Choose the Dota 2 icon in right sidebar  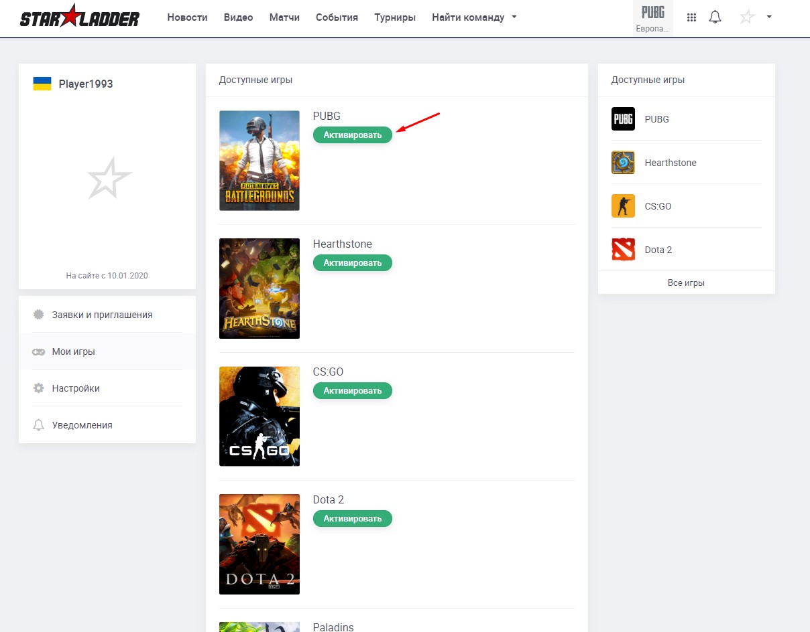coord(623,250)
